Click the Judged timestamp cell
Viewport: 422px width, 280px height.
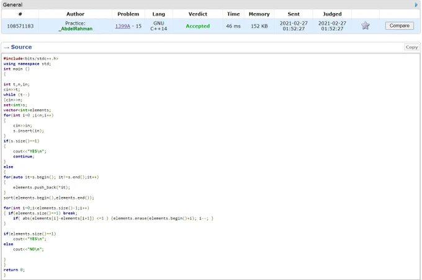click(x=332, y=26)
